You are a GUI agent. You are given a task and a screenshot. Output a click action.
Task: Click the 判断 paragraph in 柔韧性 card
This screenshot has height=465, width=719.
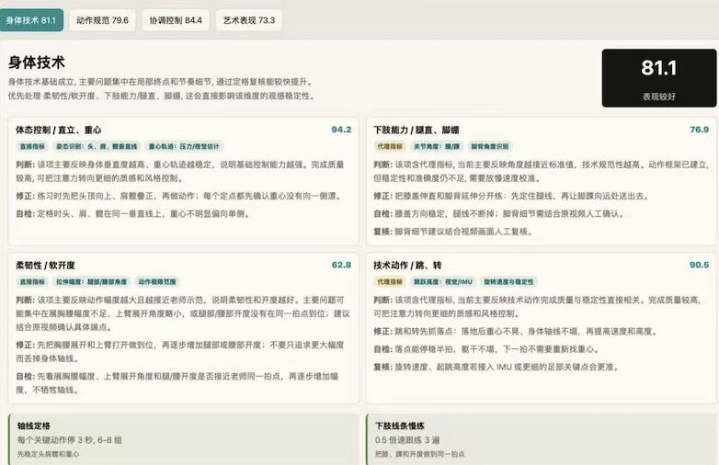[183, 313]
